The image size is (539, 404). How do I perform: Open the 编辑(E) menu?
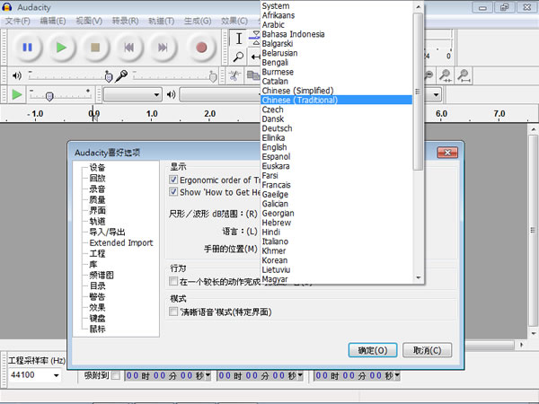click(x=53, y=21)
